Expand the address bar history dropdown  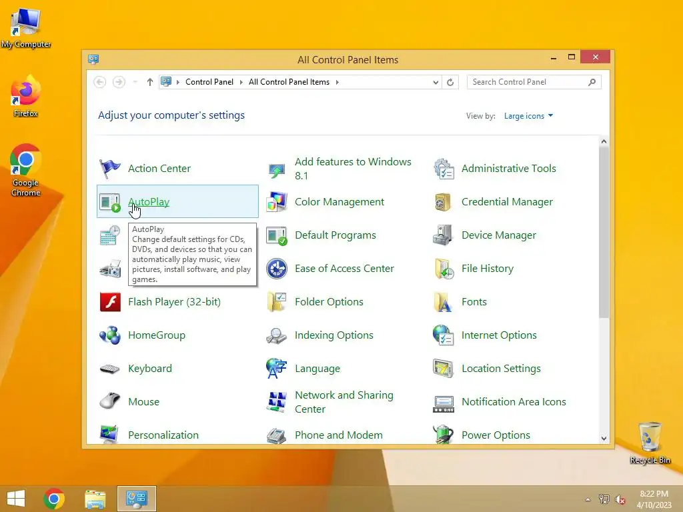click(x=435, y=82)
